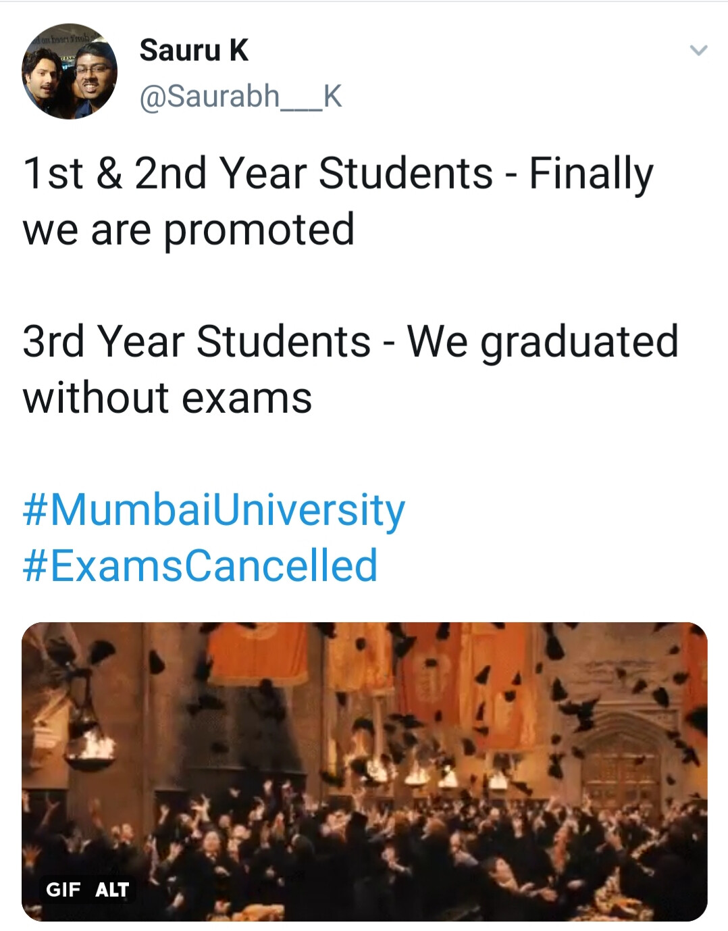Screen dimensions: 728x931
Task: Open Sauru K's round profile picture
Action: (70, 72)
